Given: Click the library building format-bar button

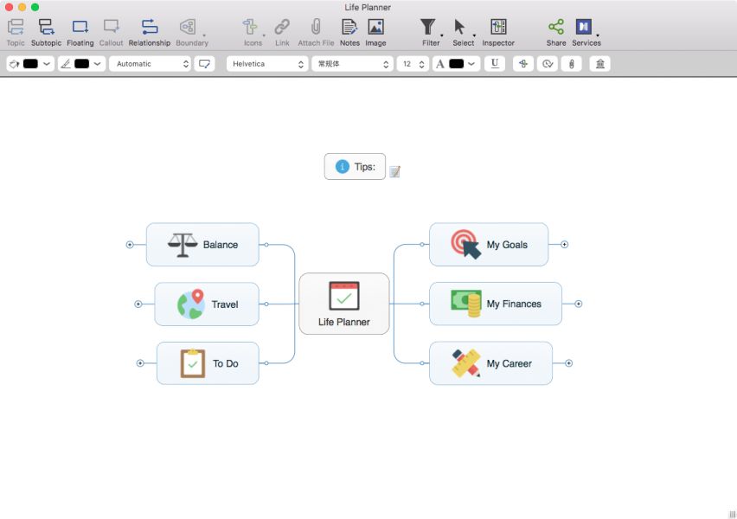Looking at the screenshot, I should pyautogui.click(x=600, y=64).
